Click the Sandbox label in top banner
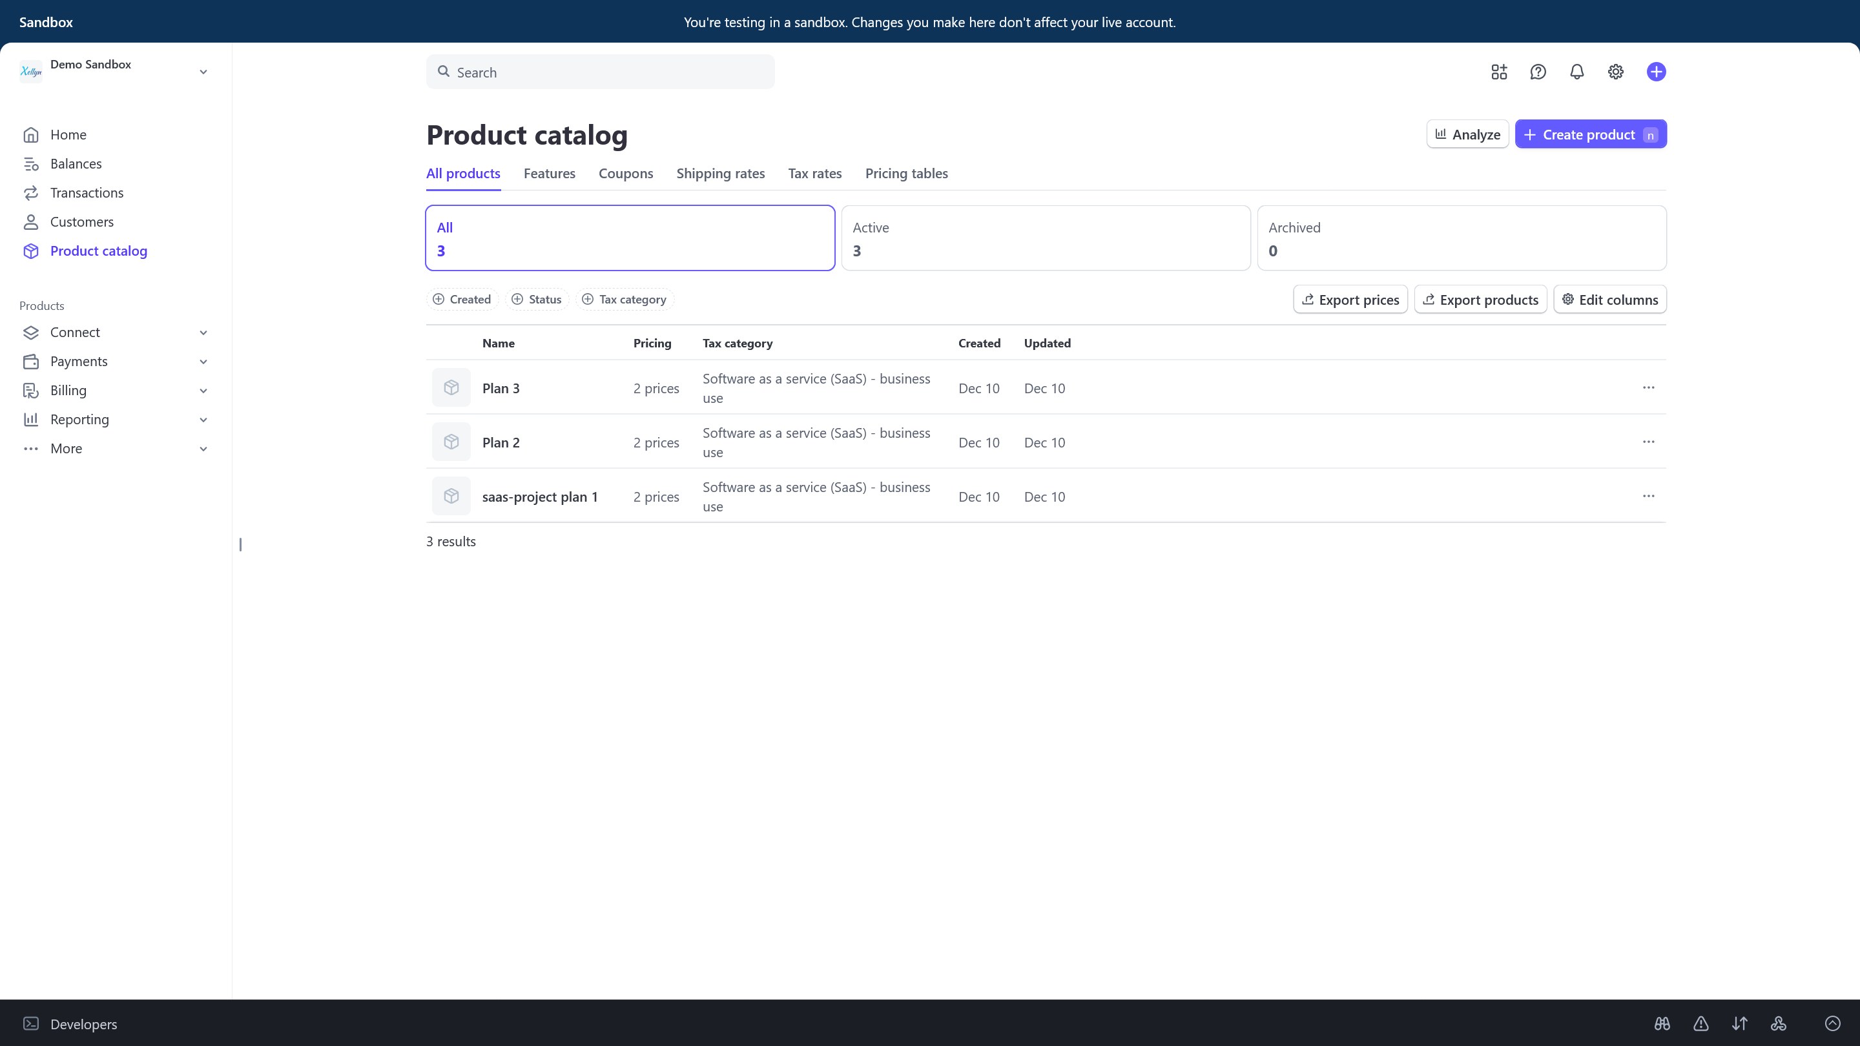Image resolution: width=1860 pixels, height=1046 pixels. pyautogui.click(x=46, y=22)
